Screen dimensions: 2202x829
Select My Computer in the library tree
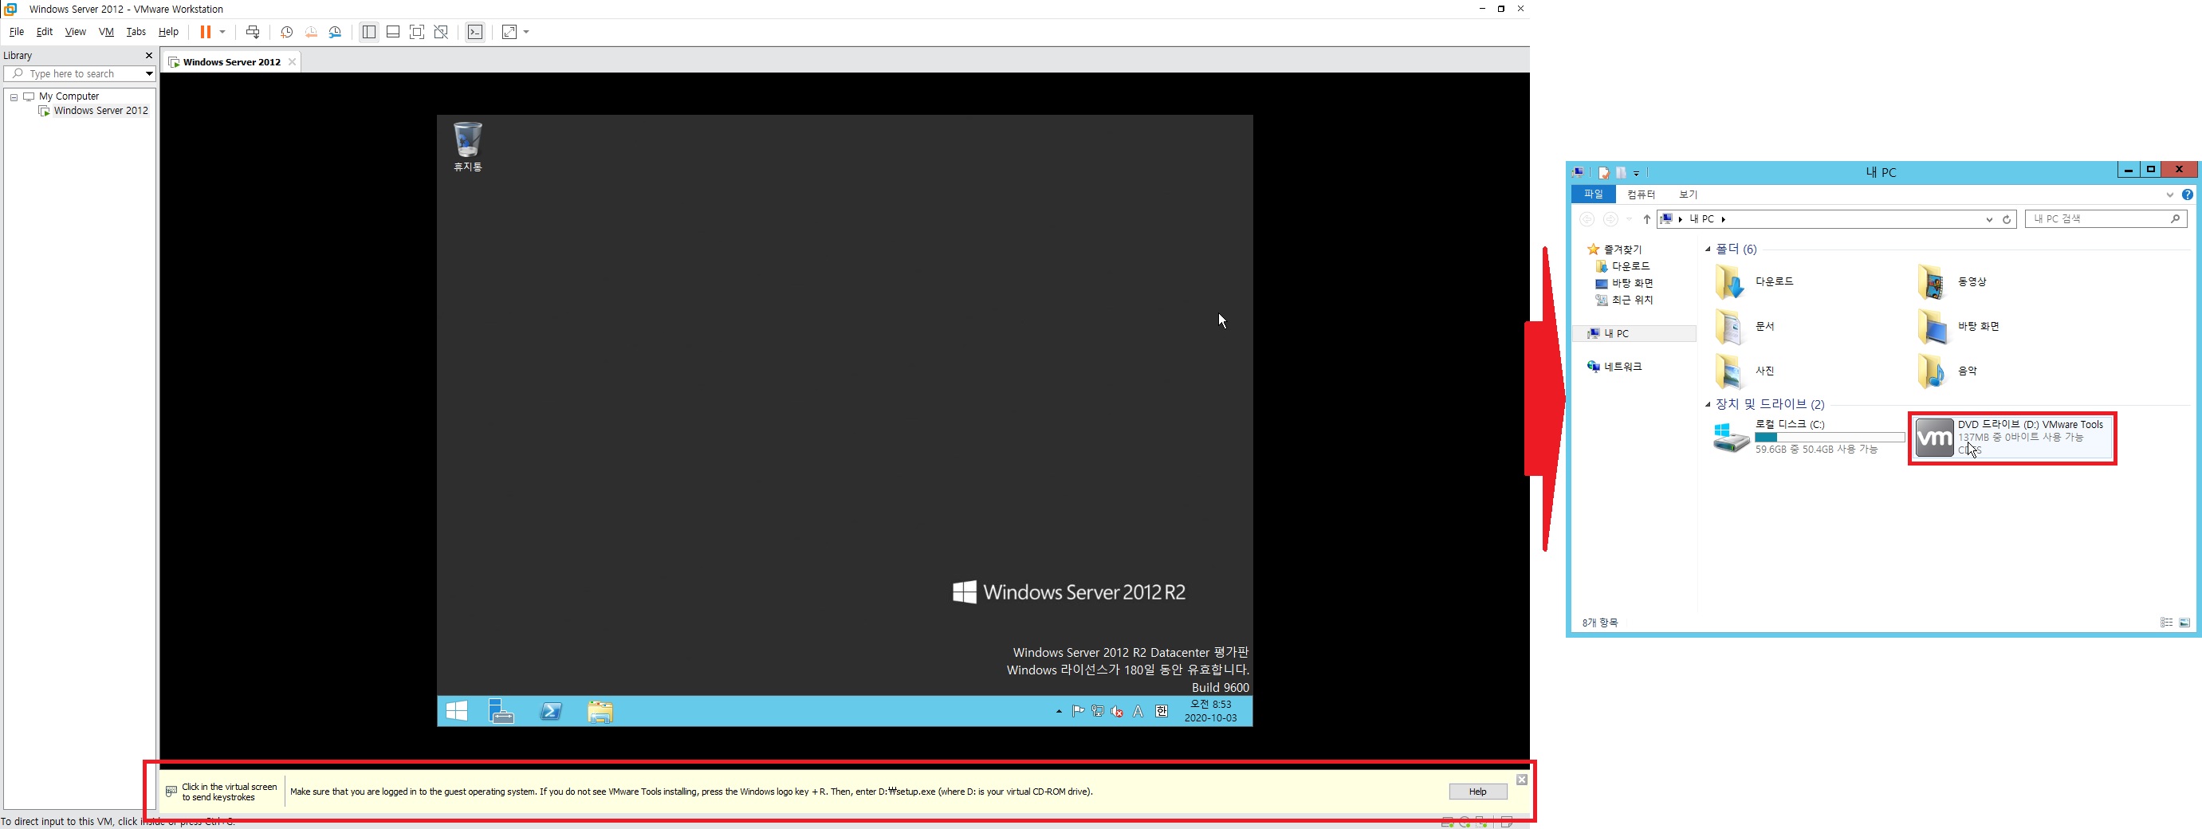pos(69,96)
